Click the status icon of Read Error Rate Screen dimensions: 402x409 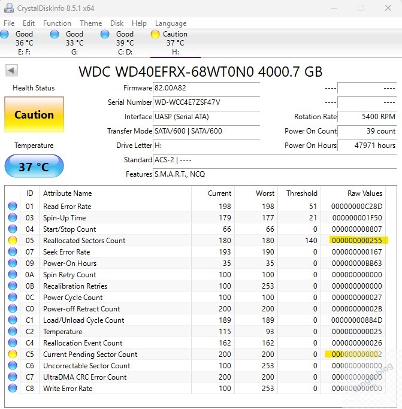13,206
